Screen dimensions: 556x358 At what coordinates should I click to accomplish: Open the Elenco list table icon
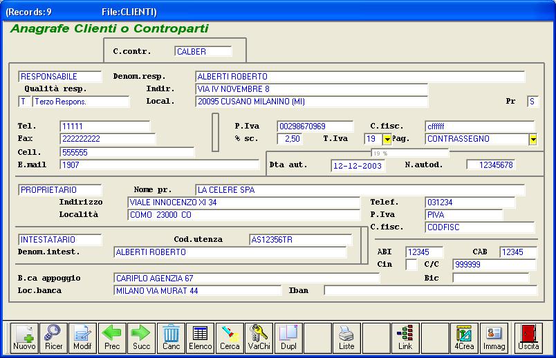201,338
